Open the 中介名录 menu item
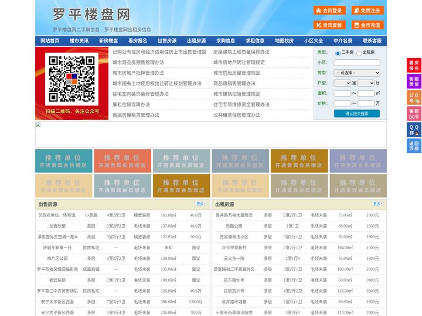 coord(343,41)
